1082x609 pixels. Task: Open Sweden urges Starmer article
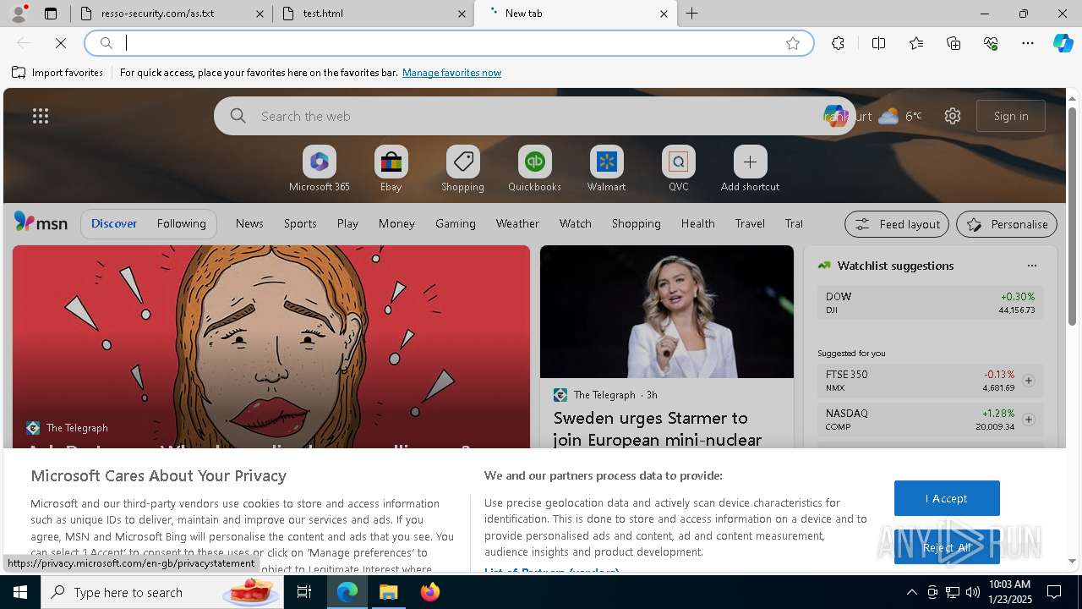click(x=658, y=429)
